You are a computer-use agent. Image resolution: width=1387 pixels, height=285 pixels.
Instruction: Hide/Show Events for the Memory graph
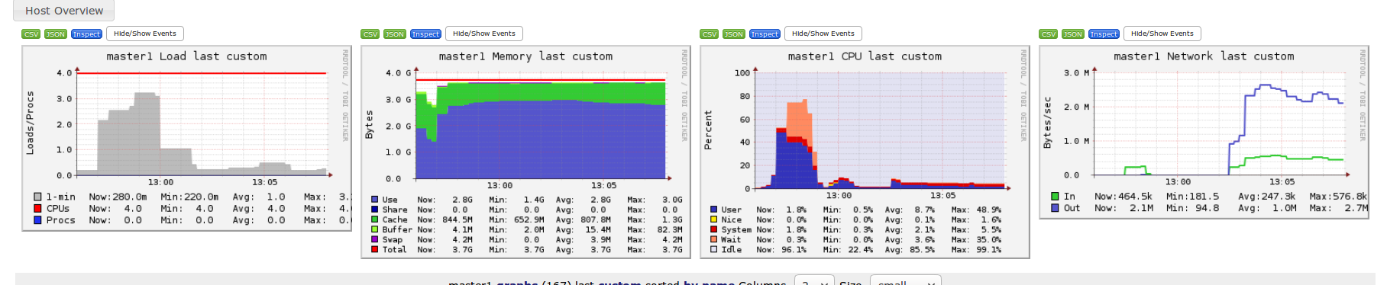click(484, 34)
